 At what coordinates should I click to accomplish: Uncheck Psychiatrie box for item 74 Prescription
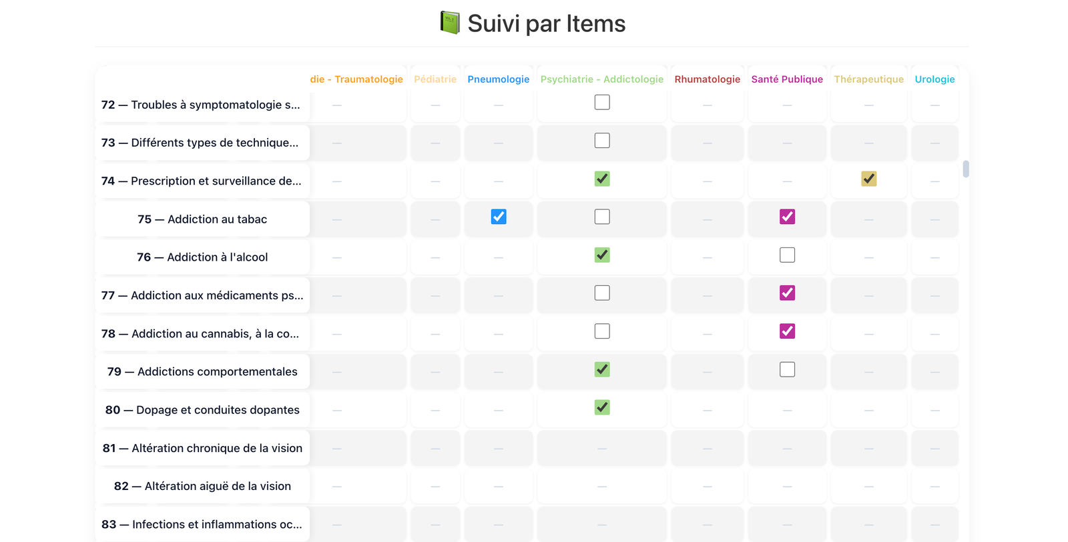point(602,179)
